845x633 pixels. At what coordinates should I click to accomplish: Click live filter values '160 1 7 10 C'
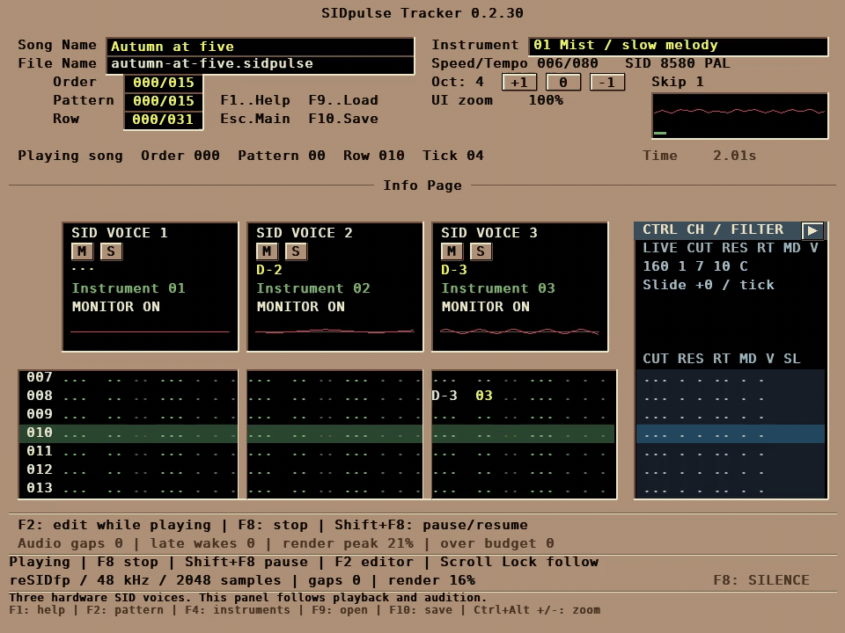(x=695, y=266)
